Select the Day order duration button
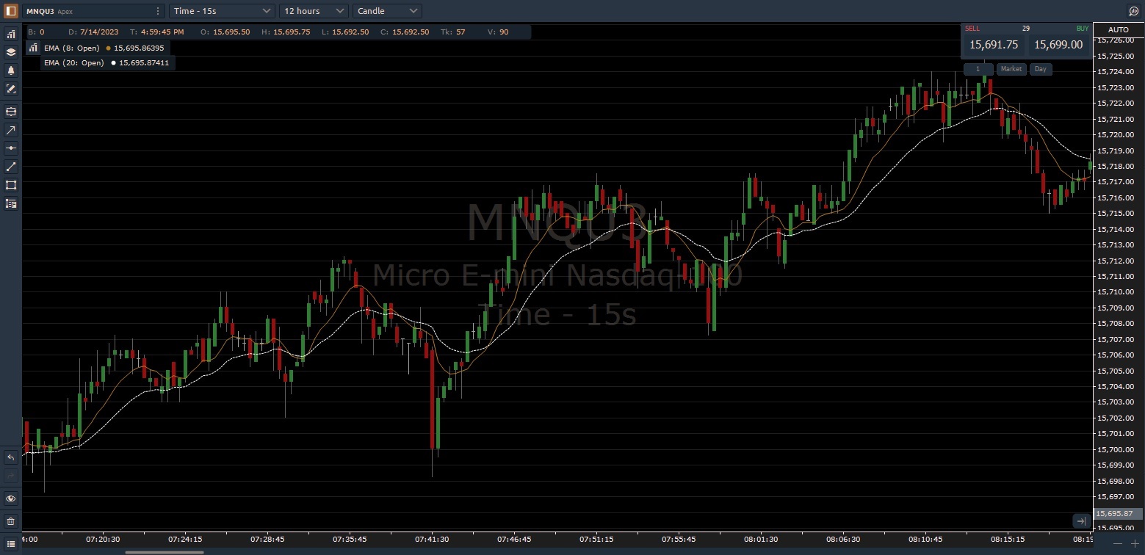 click(x=1040, y=68)
